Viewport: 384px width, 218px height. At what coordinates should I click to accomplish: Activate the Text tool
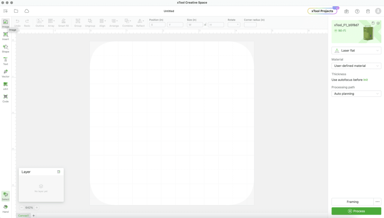click(5, 61)
